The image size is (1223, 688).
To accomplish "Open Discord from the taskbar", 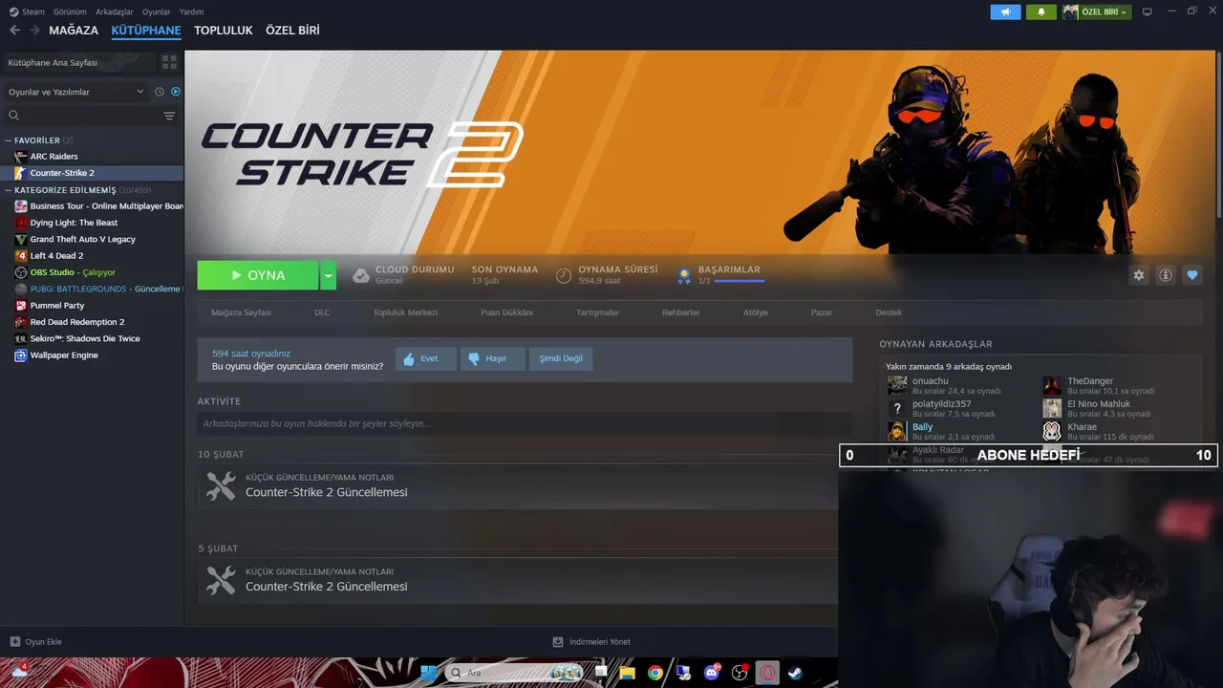I will pyautogui.click(x=712, y=673).
